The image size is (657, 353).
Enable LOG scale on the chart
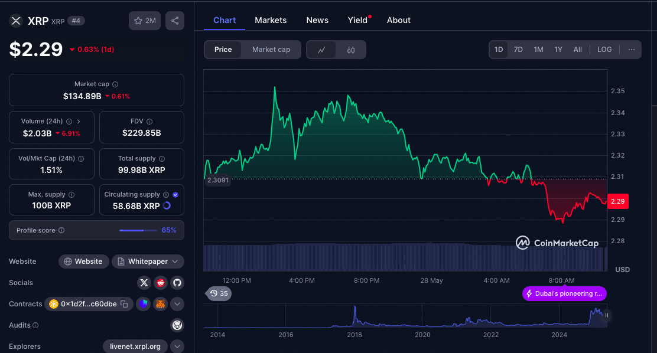tap(604, 50)
